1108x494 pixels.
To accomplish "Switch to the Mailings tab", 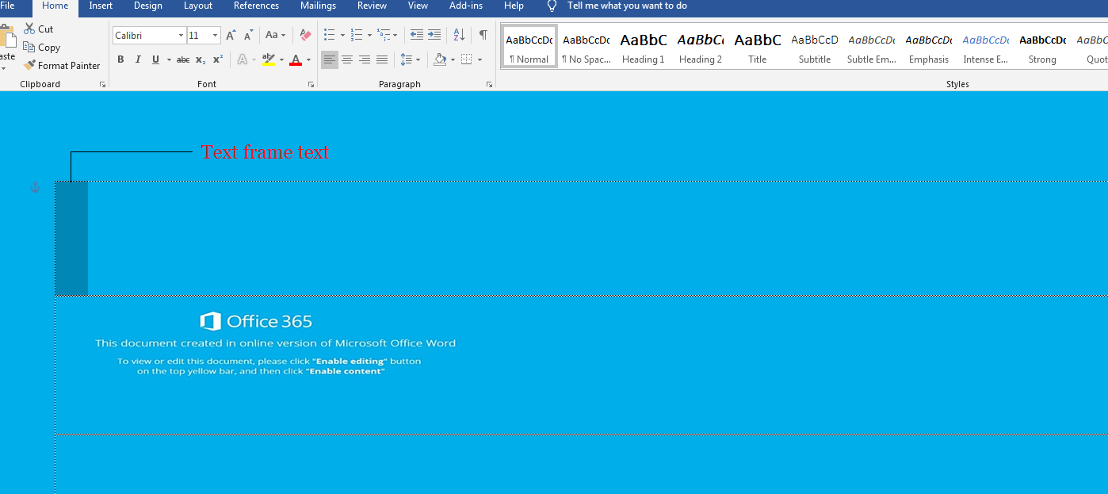I will pos(318,6).
